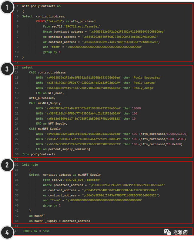Click line number 12 in the gutter
This screenshot has width=194, height=241.
(x=17, y=62)
